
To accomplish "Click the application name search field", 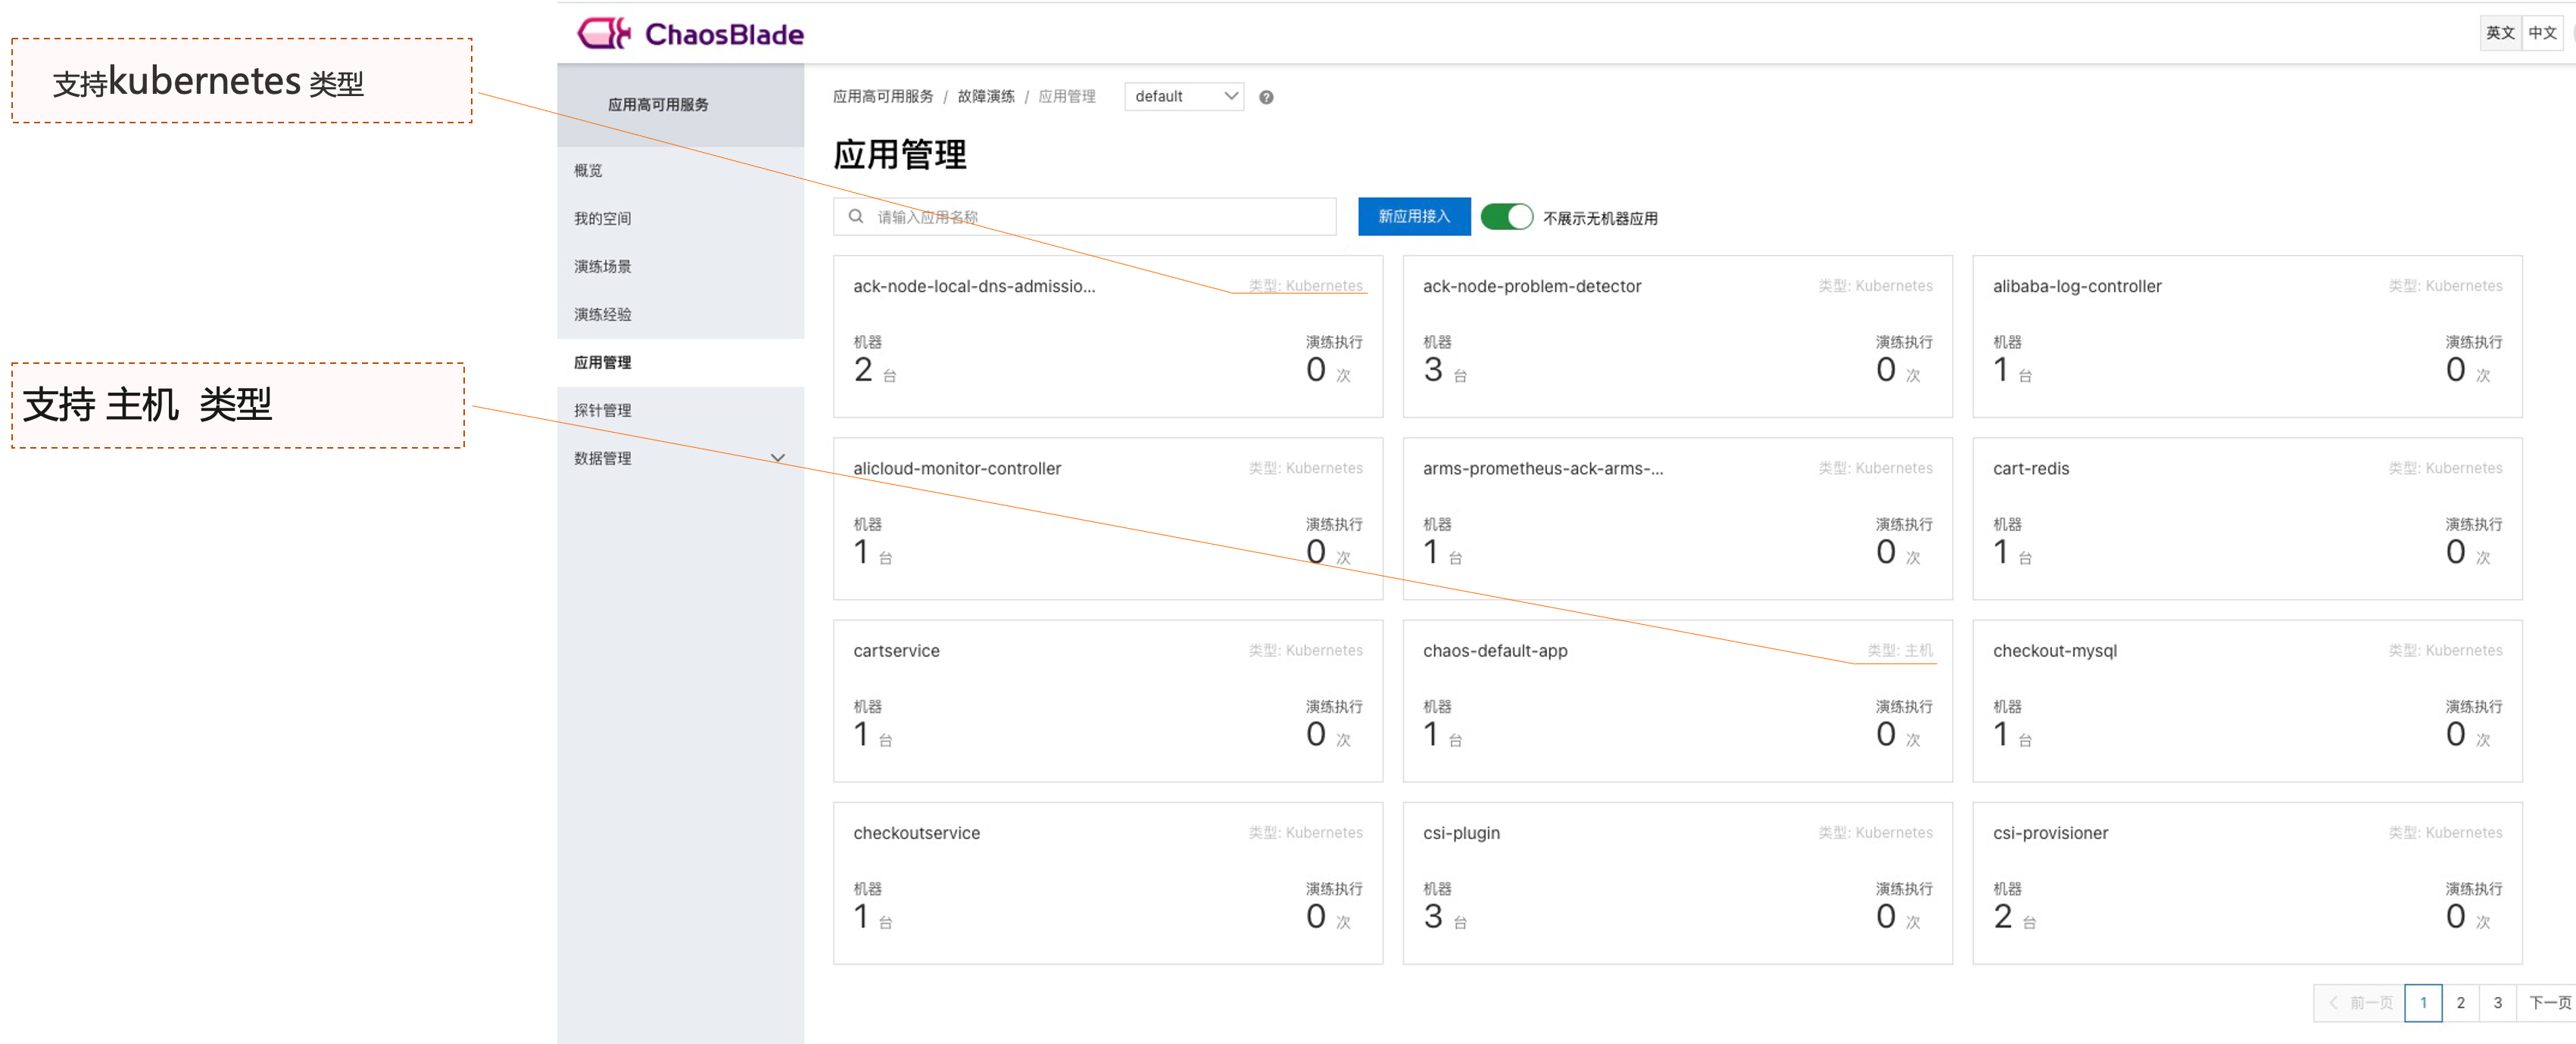I will (1100, 217).
